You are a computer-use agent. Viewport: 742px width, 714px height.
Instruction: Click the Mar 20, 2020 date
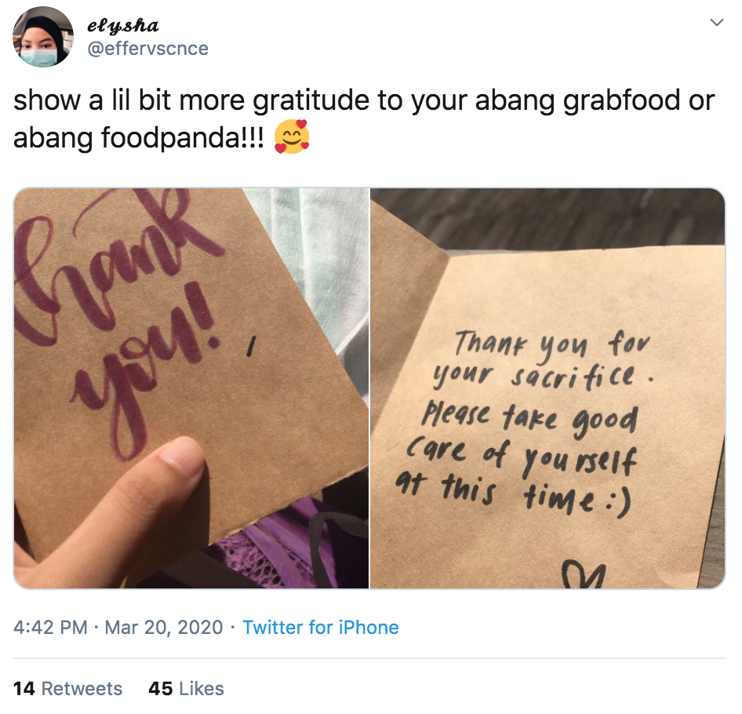(164, 628)
